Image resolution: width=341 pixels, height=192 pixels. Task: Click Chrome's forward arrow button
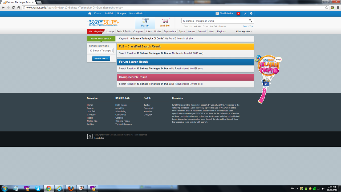point(8,7)
